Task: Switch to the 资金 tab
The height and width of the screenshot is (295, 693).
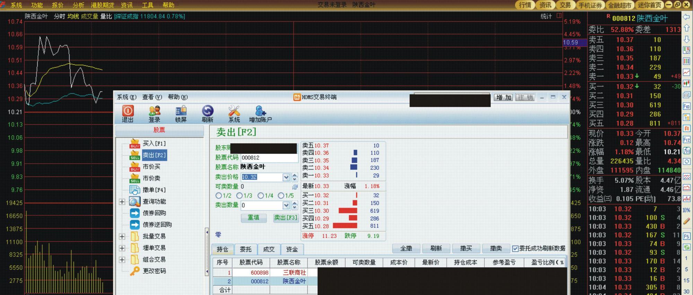Action: [x=292, y=249]
